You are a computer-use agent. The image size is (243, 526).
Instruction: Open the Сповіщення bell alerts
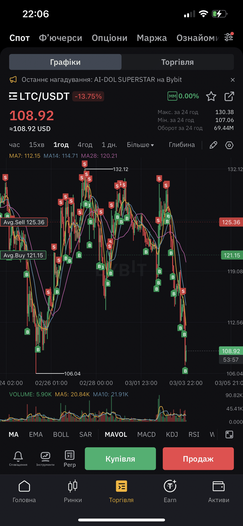18,459
